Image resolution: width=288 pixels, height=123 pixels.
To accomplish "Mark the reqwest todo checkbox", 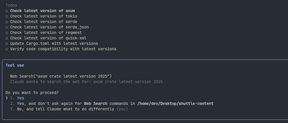I will pyautogui.click(x=7, y=32).
